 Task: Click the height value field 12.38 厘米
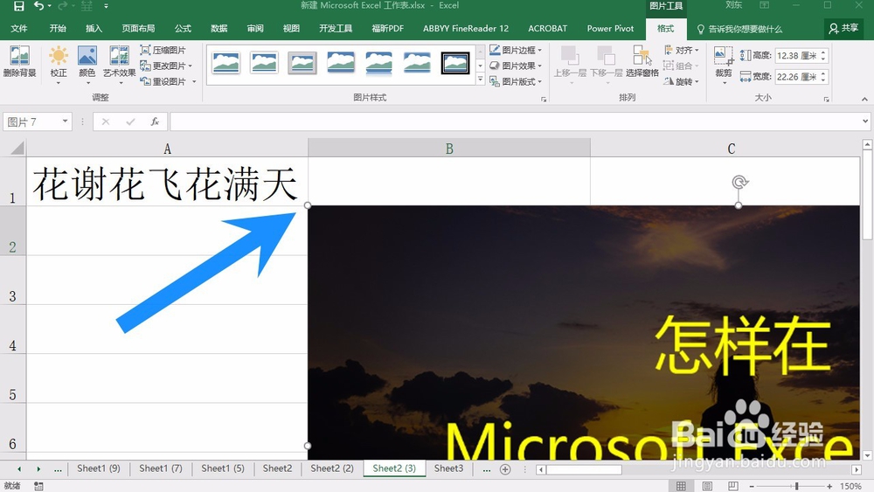[797, 56]
